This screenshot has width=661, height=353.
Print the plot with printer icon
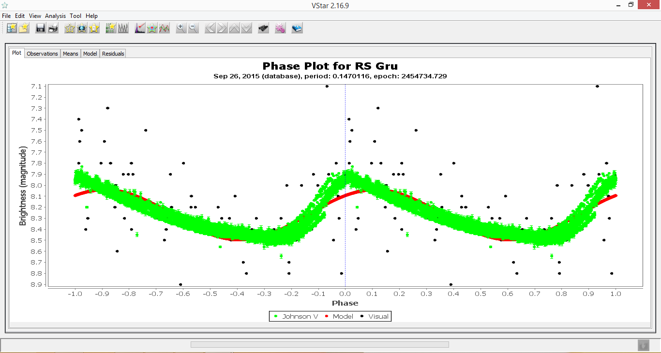tap(53, 29)
